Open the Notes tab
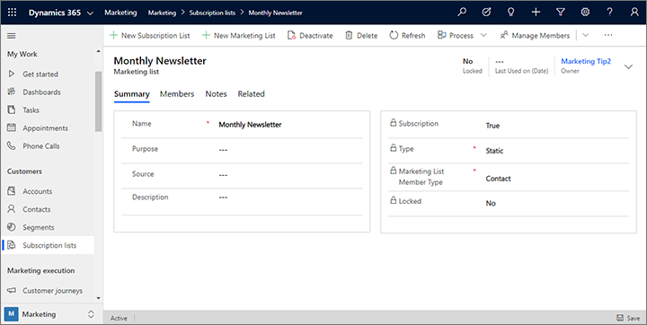Viewport: 647px width, 325px height. click(x=217, y=94)
